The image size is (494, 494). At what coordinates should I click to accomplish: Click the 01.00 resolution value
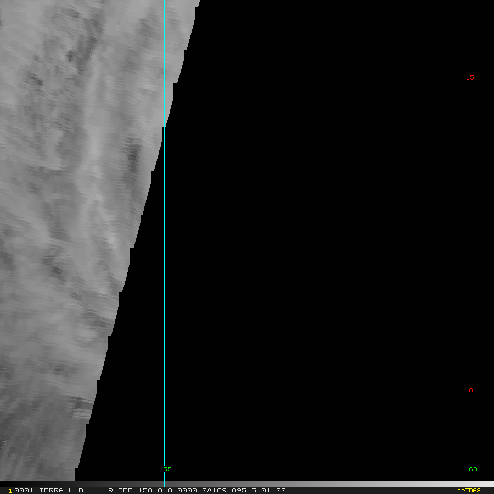[273, 490]
